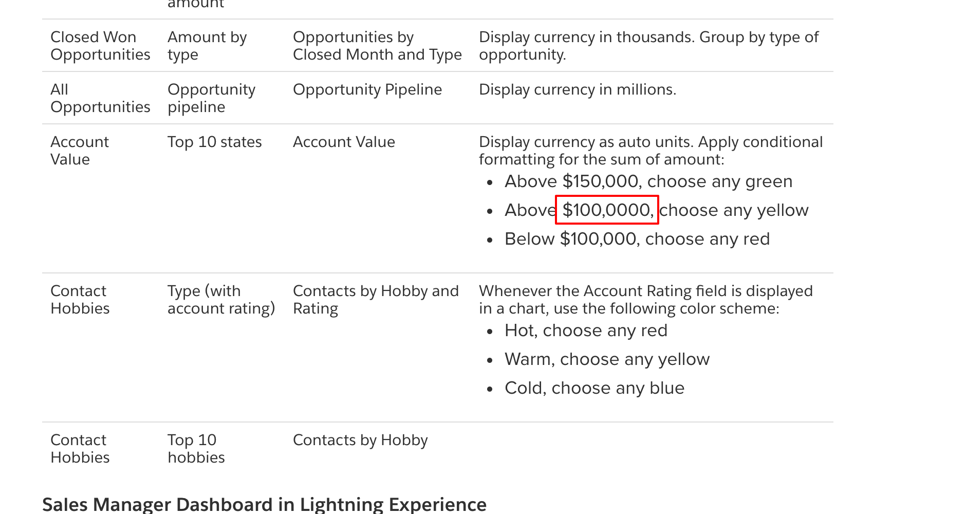Click 'Opportunity pipeline' cell text
Screen dimensions: 966x514
[211, 98]
